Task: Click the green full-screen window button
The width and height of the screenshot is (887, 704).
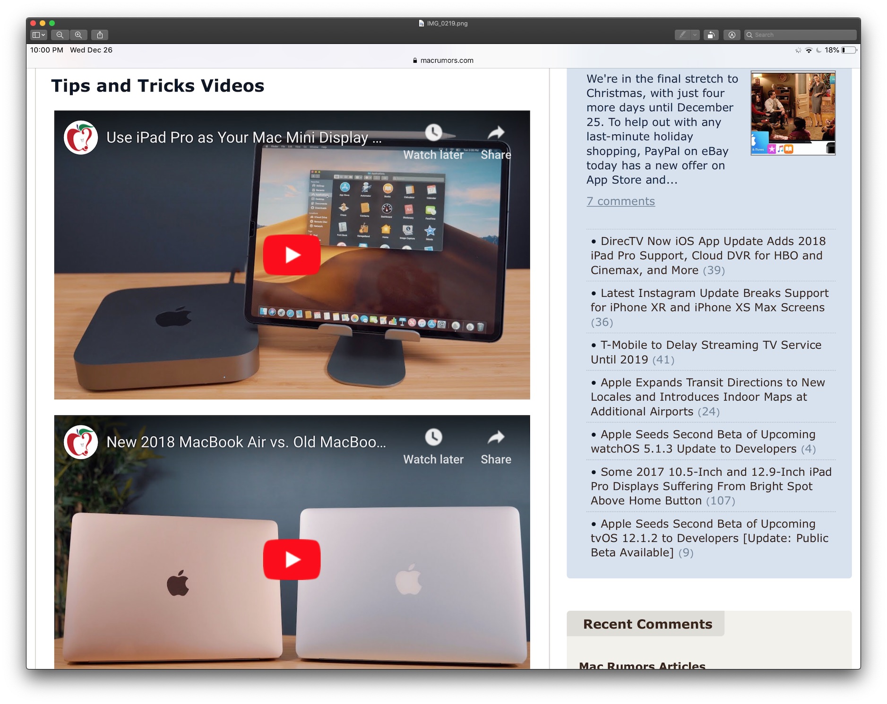Action: tap(52, 23)
